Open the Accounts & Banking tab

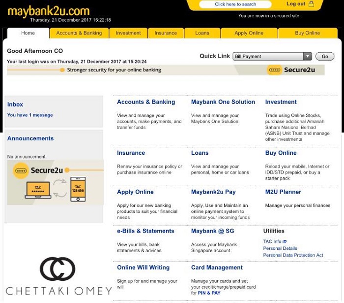[79, 33]
